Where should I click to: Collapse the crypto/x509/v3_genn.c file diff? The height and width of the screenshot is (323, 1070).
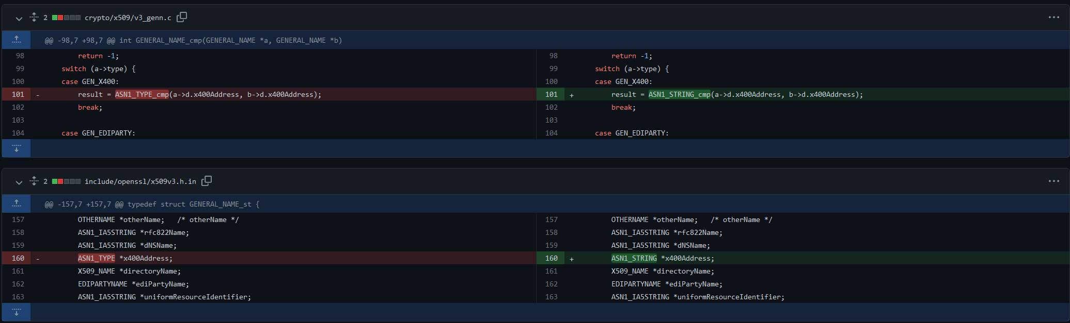(x=19, y=18)
